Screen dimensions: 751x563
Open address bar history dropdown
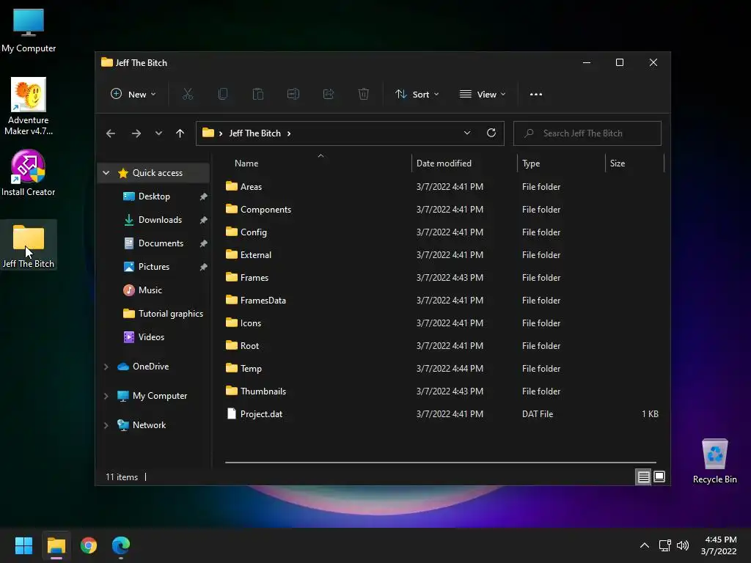(x=467, y=133)
